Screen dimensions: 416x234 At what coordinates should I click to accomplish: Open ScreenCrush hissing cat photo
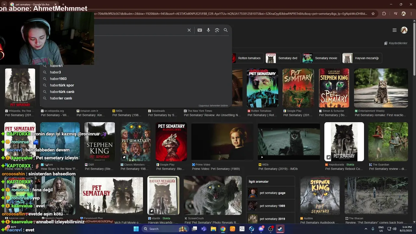click(x=213, y=196)
